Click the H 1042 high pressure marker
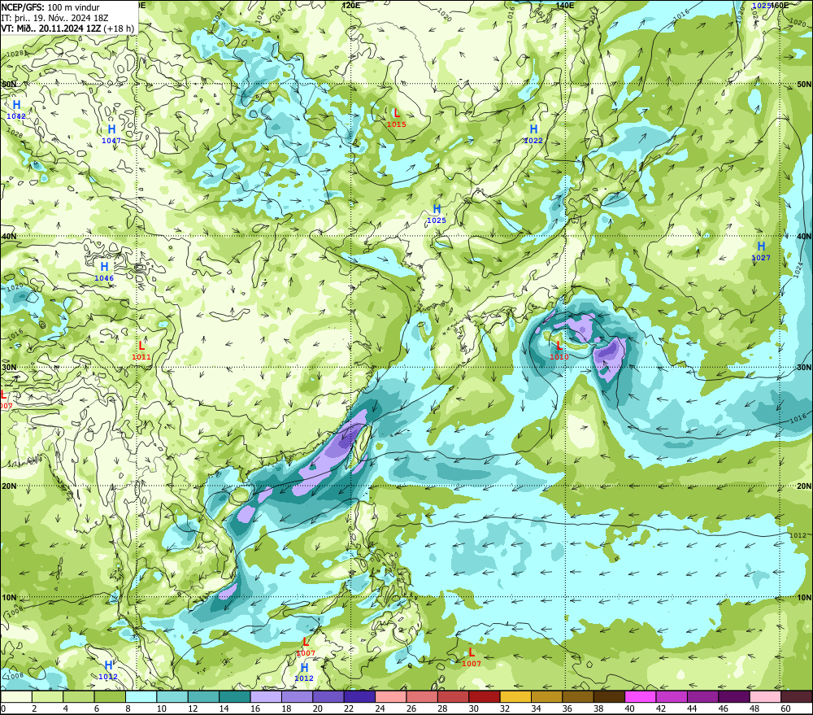Viewport: 813px width, 715px height. (16, 110)
